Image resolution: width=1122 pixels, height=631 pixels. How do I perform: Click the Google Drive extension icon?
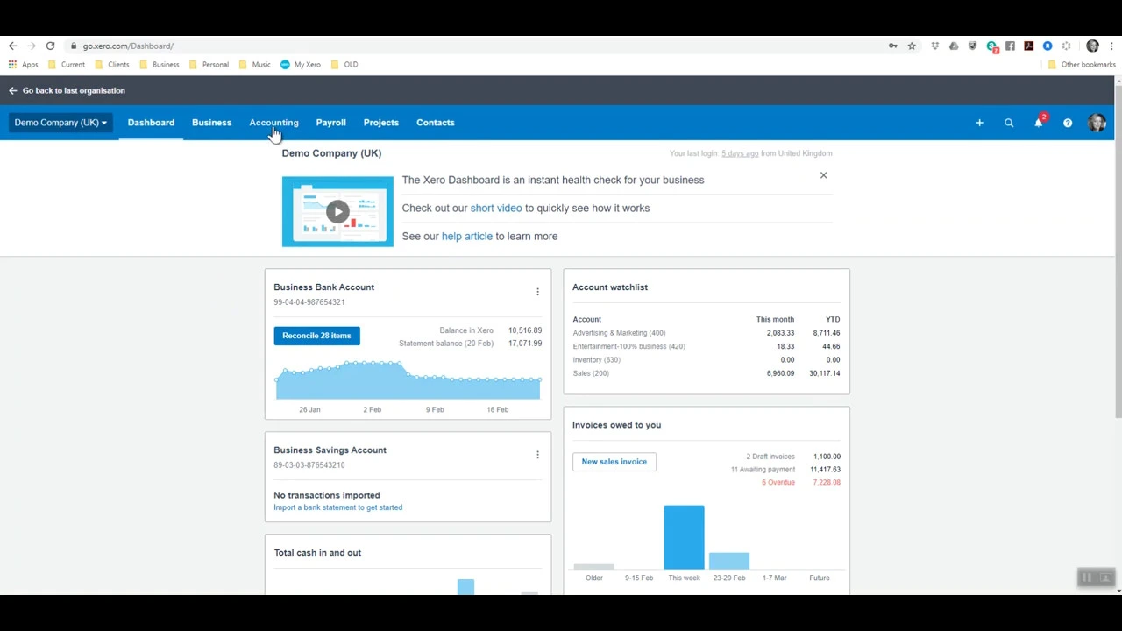coord(954,46)
